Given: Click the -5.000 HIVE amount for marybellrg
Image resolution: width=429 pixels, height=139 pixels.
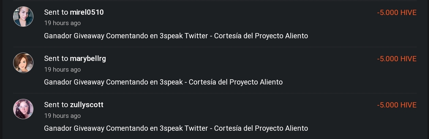Looking at the screenshot, I should tap(397, 59).
